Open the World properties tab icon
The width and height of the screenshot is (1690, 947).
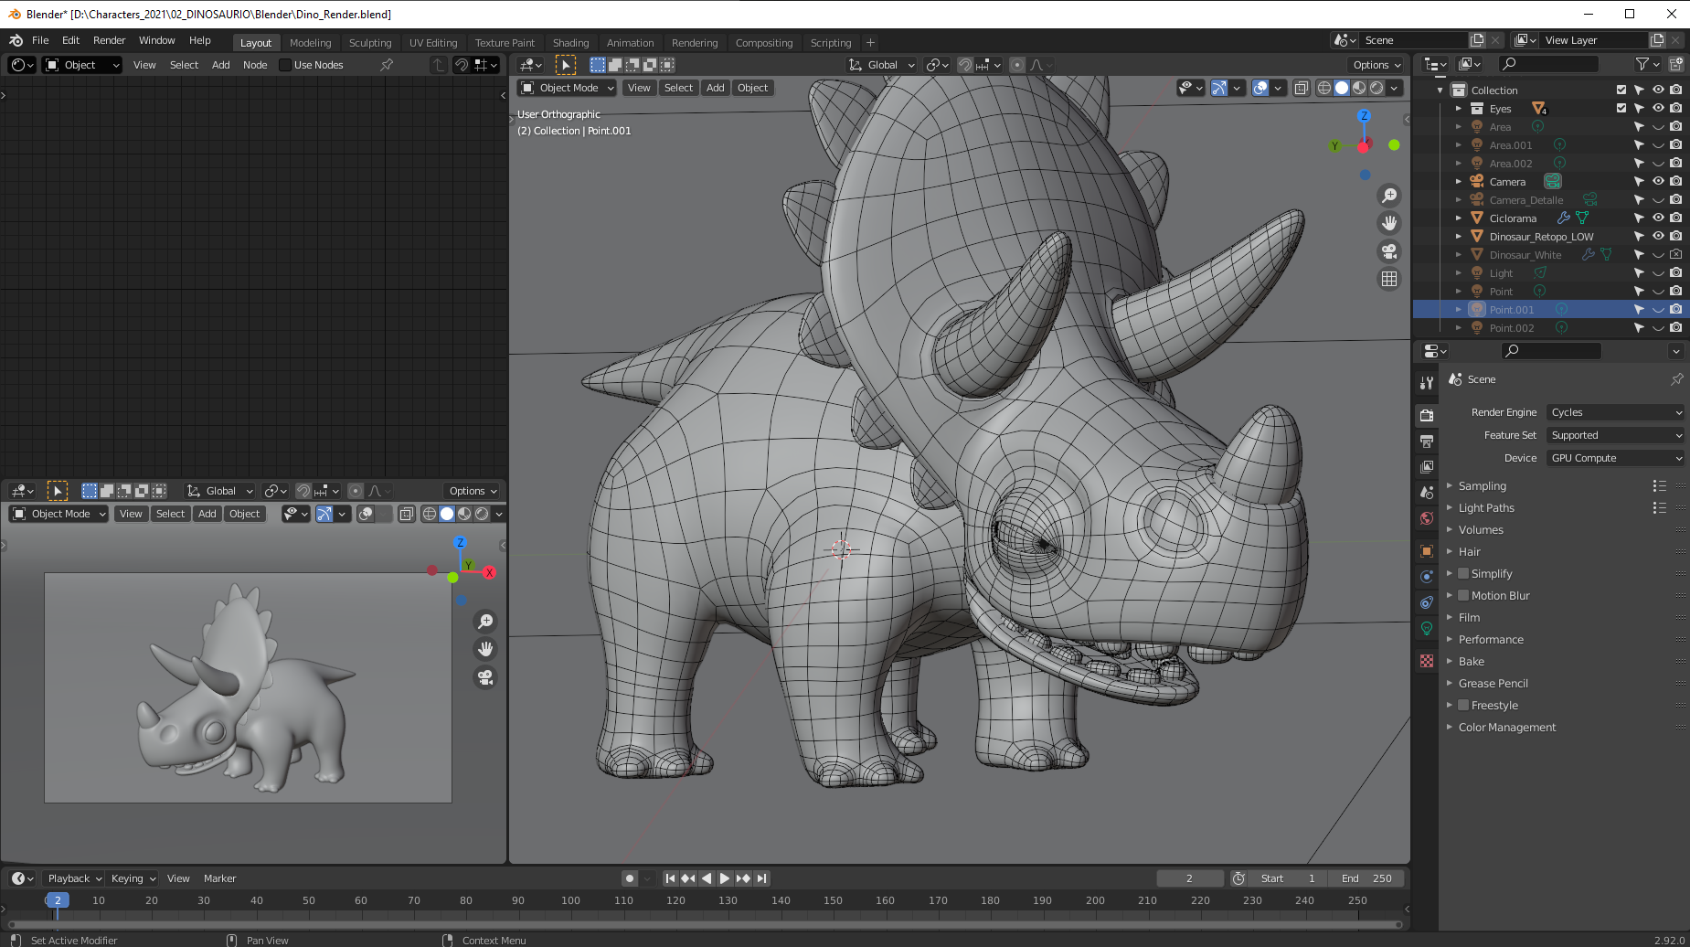pyautogui.click(x=1427, y=518)
